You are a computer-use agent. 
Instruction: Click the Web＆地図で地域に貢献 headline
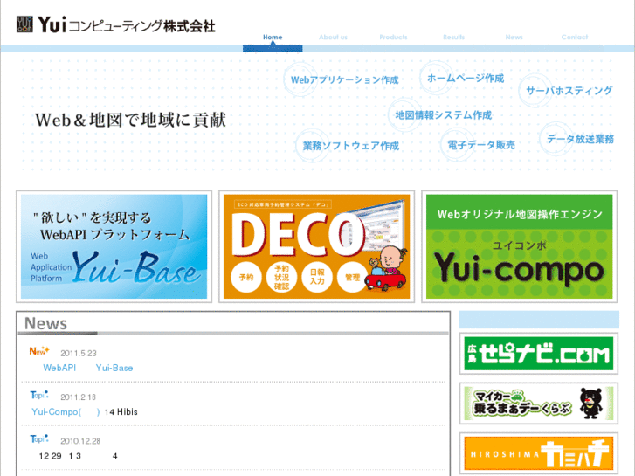pos(130,120)
